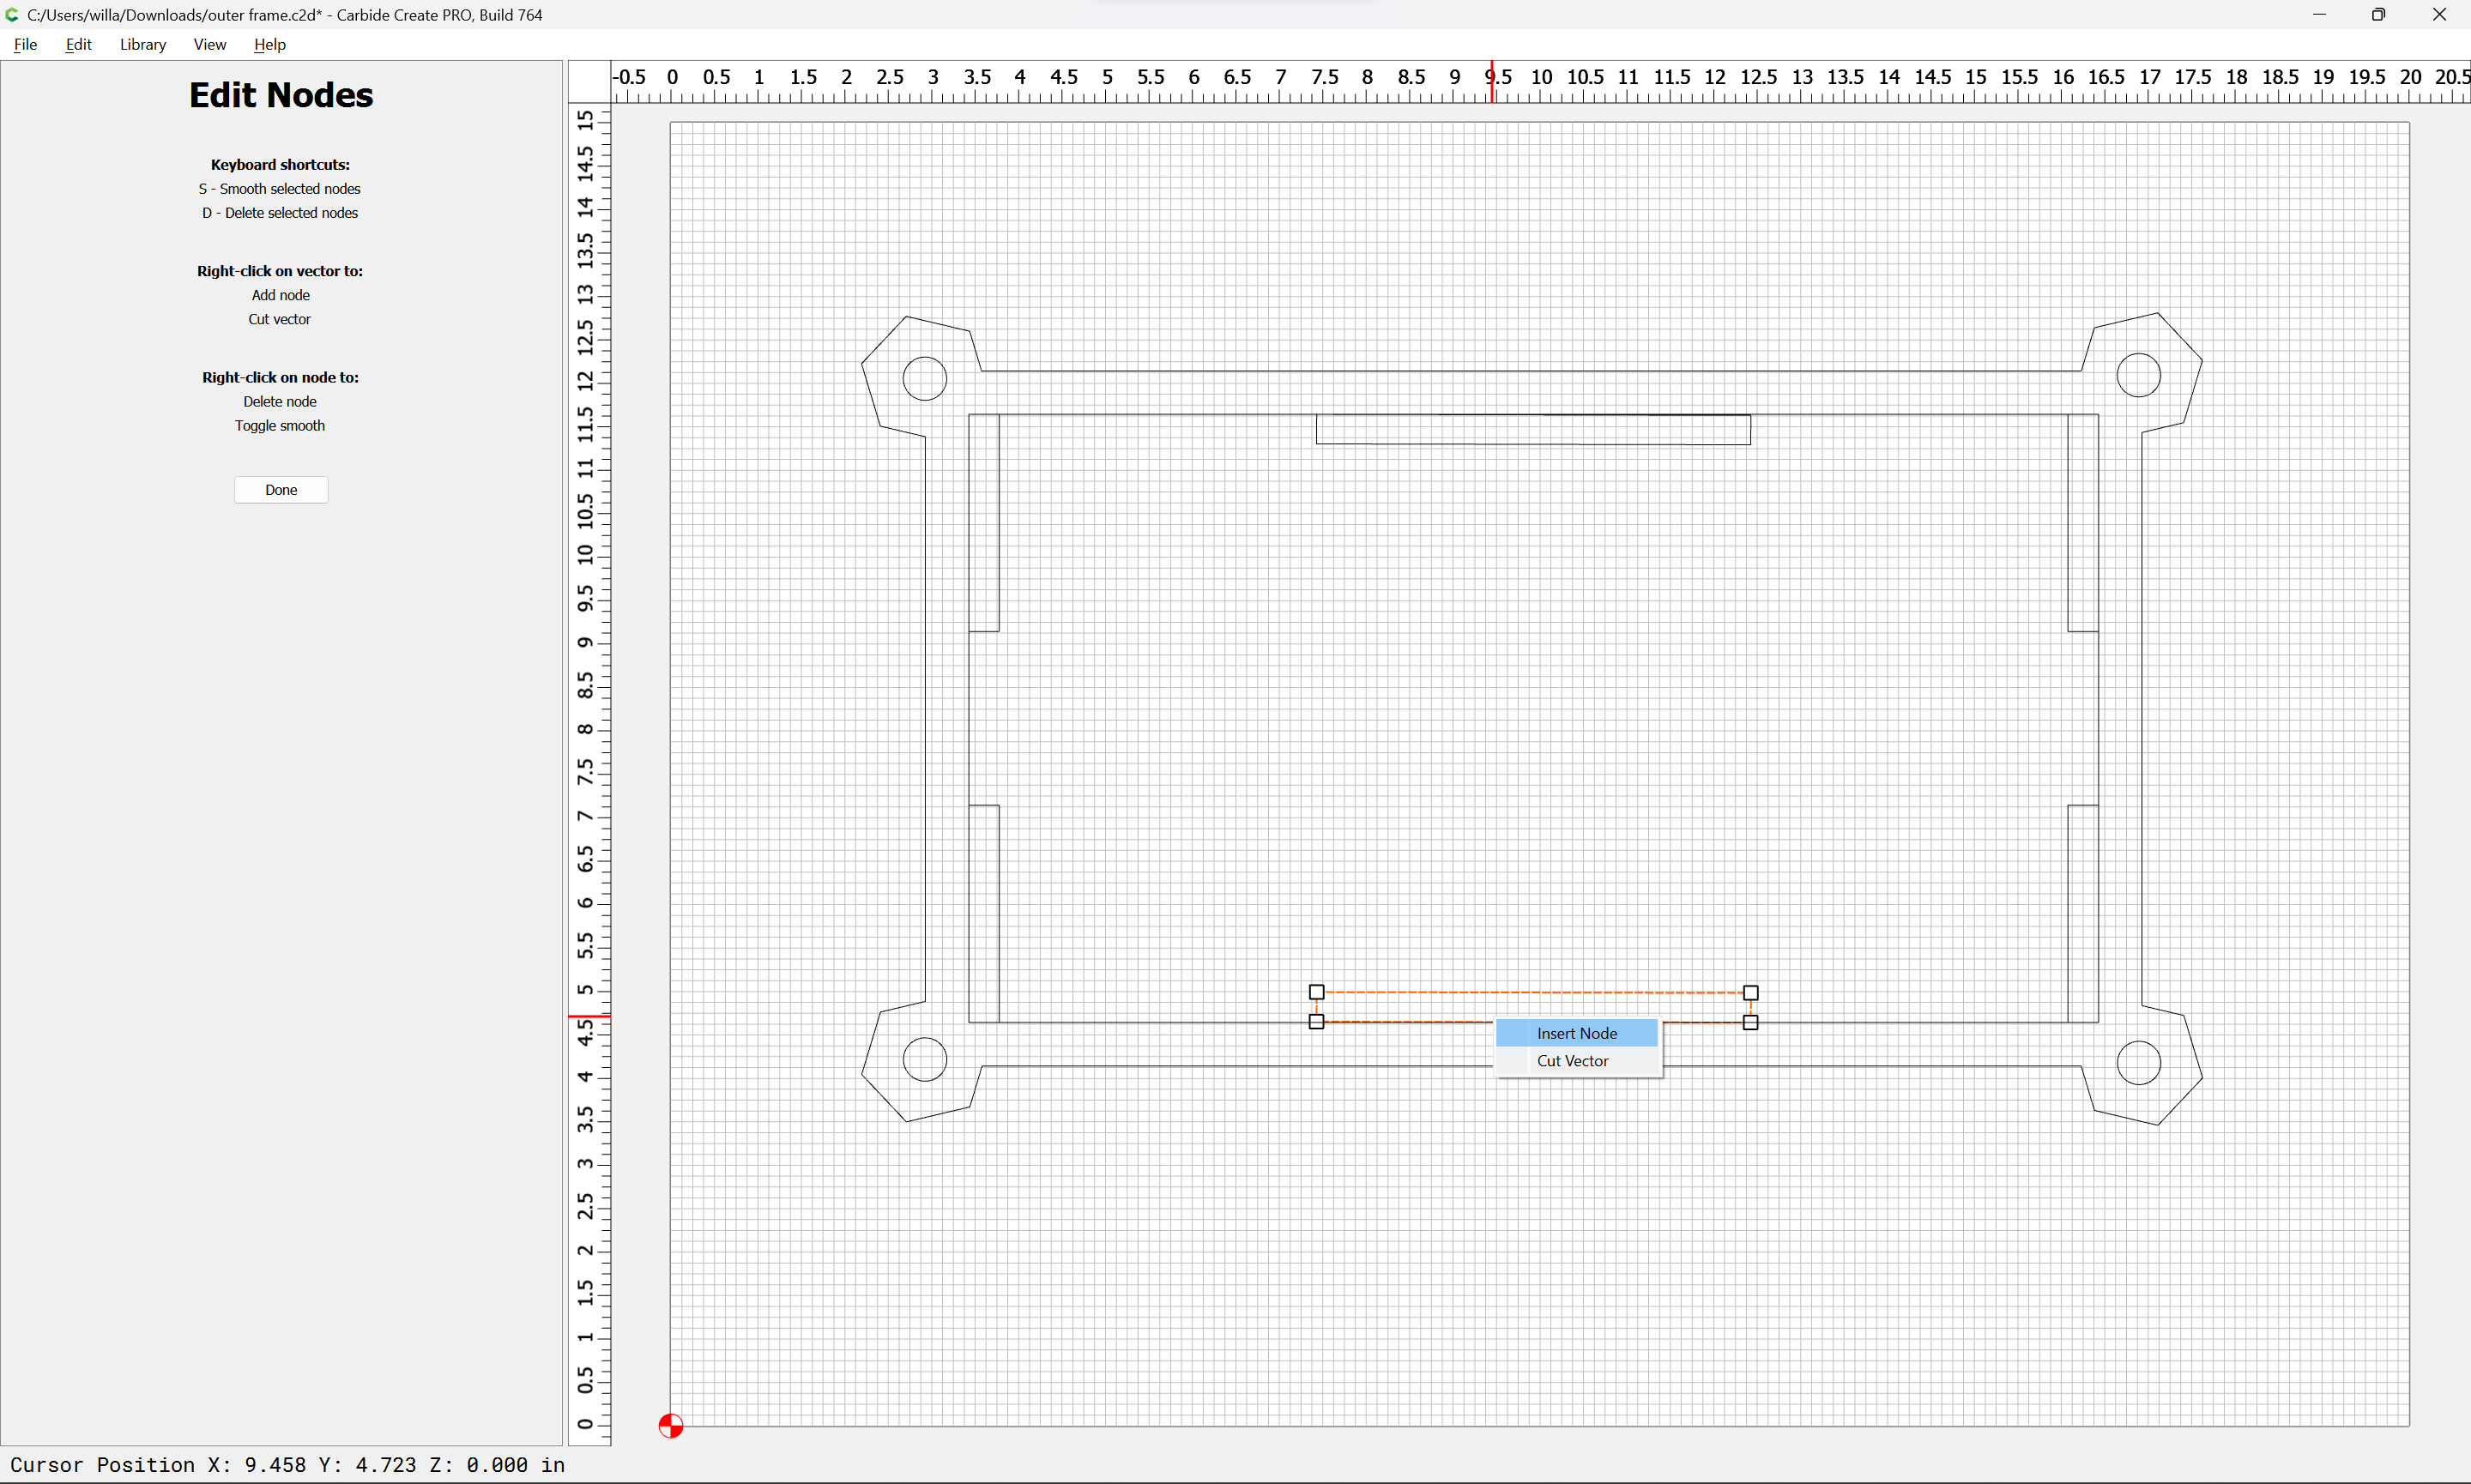Click the 'Add node' hint text
2471x1484 pixels.
(x=281, y=295)
